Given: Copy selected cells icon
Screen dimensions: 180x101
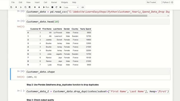Looking at the screenshot, I should coord(25,7).
